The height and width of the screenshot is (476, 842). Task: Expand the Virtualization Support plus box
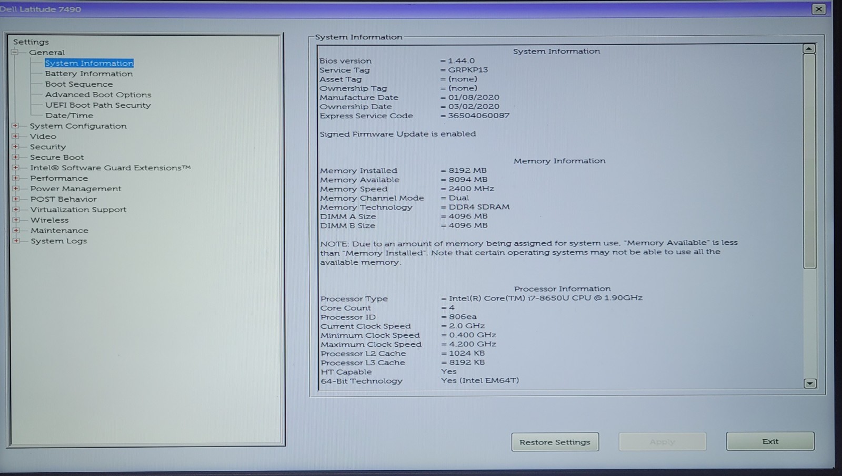(16, 209)
